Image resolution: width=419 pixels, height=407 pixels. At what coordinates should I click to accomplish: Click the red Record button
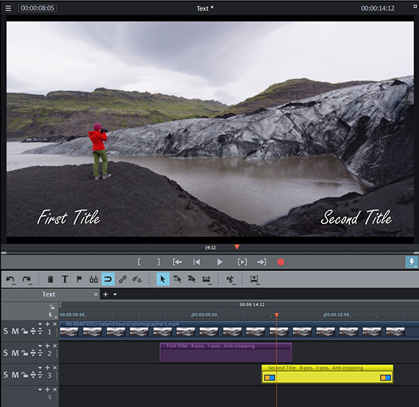pyautogui.click(x=281, y=262)
